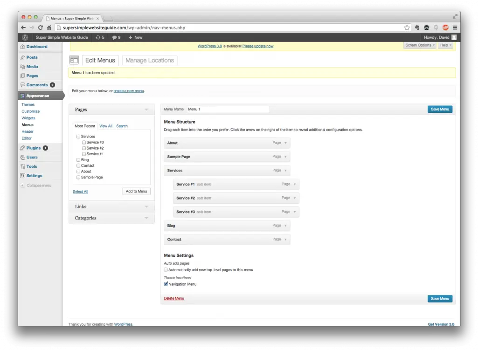
Task: Click the Pages icon in sidebar
Action: pyautogui.click(x=22, y=75)
